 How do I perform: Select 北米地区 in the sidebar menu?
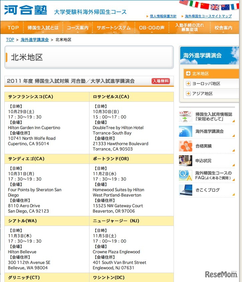click(211, 73)
